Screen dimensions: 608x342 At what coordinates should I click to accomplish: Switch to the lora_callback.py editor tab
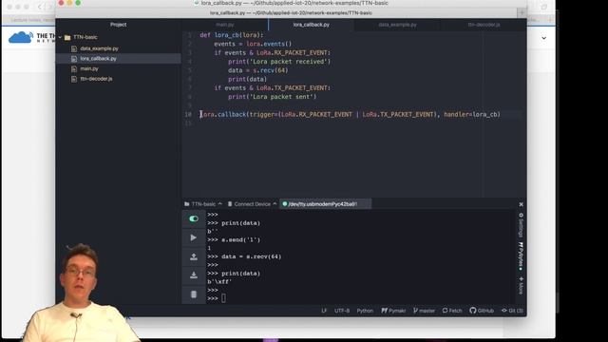point(312,25)
